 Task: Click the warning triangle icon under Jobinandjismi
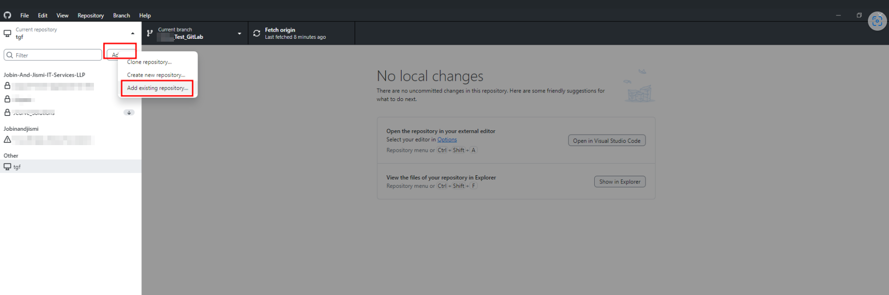pyautogui.click(x=7, y=140)
